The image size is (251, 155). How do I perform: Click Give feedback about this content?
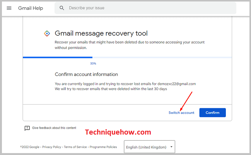(x=54, y=128)
